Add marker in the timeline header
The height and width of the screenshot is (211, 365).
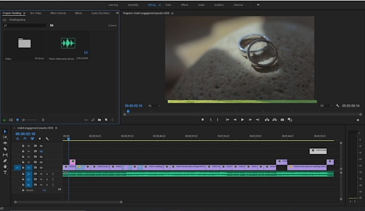click(40, 139)
